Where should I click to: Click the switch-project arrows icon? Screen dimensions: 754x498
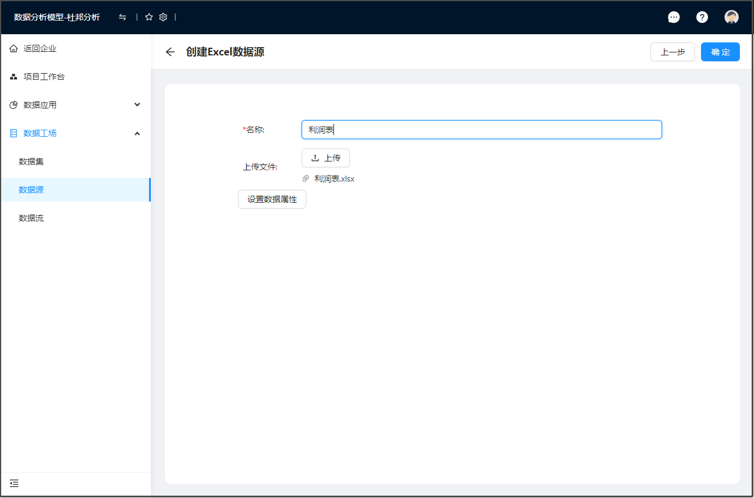(x=123, y=17)
